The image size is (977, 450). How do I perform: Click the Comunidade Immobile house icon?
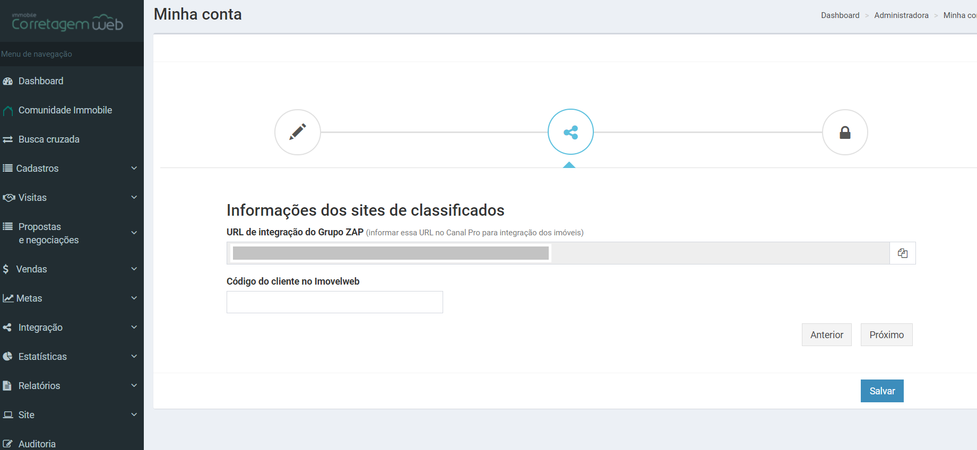[x=7, y=111]
